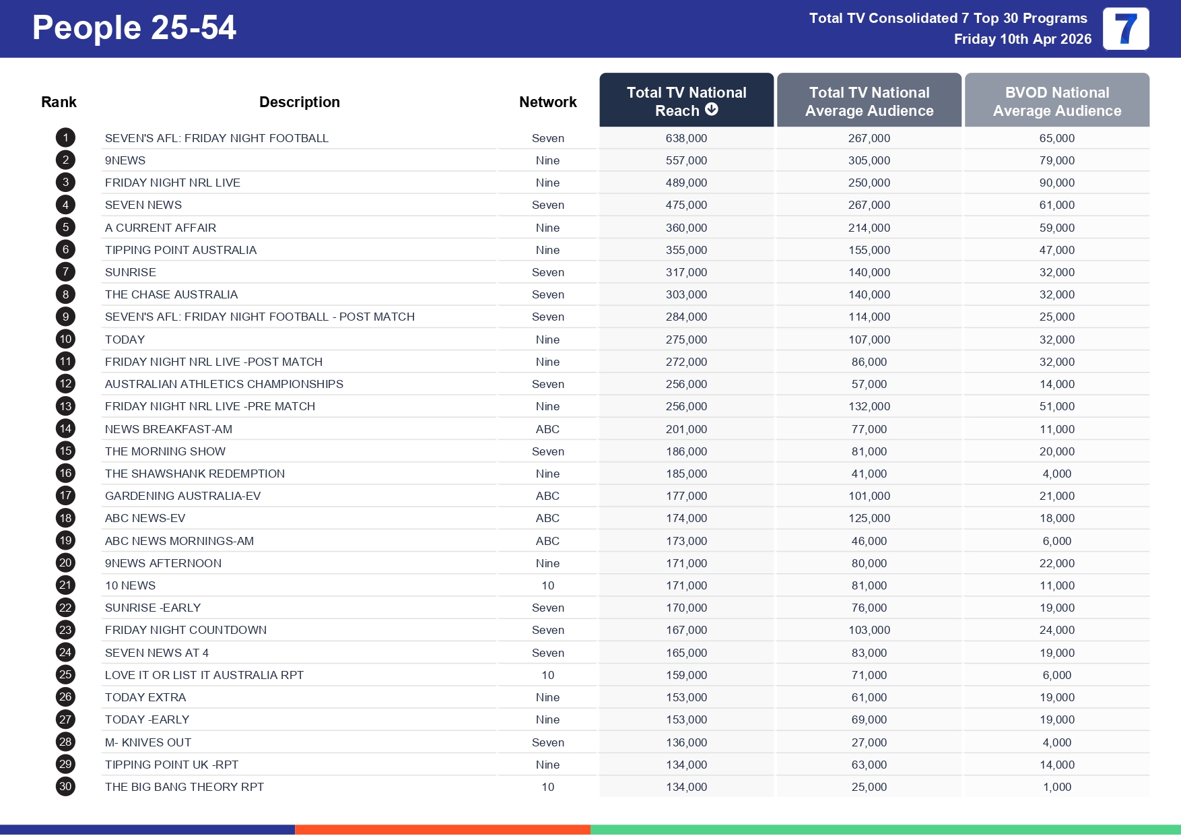Screen dimensions: 1181x836
Task: Toggle sorting on Total TV National Average Audience column
Action: coord(869,101)
